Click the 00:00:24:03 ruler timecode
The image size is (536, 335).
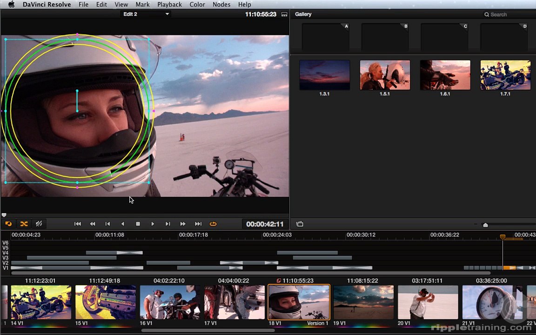pyautogui.click(x=277, y=235)
